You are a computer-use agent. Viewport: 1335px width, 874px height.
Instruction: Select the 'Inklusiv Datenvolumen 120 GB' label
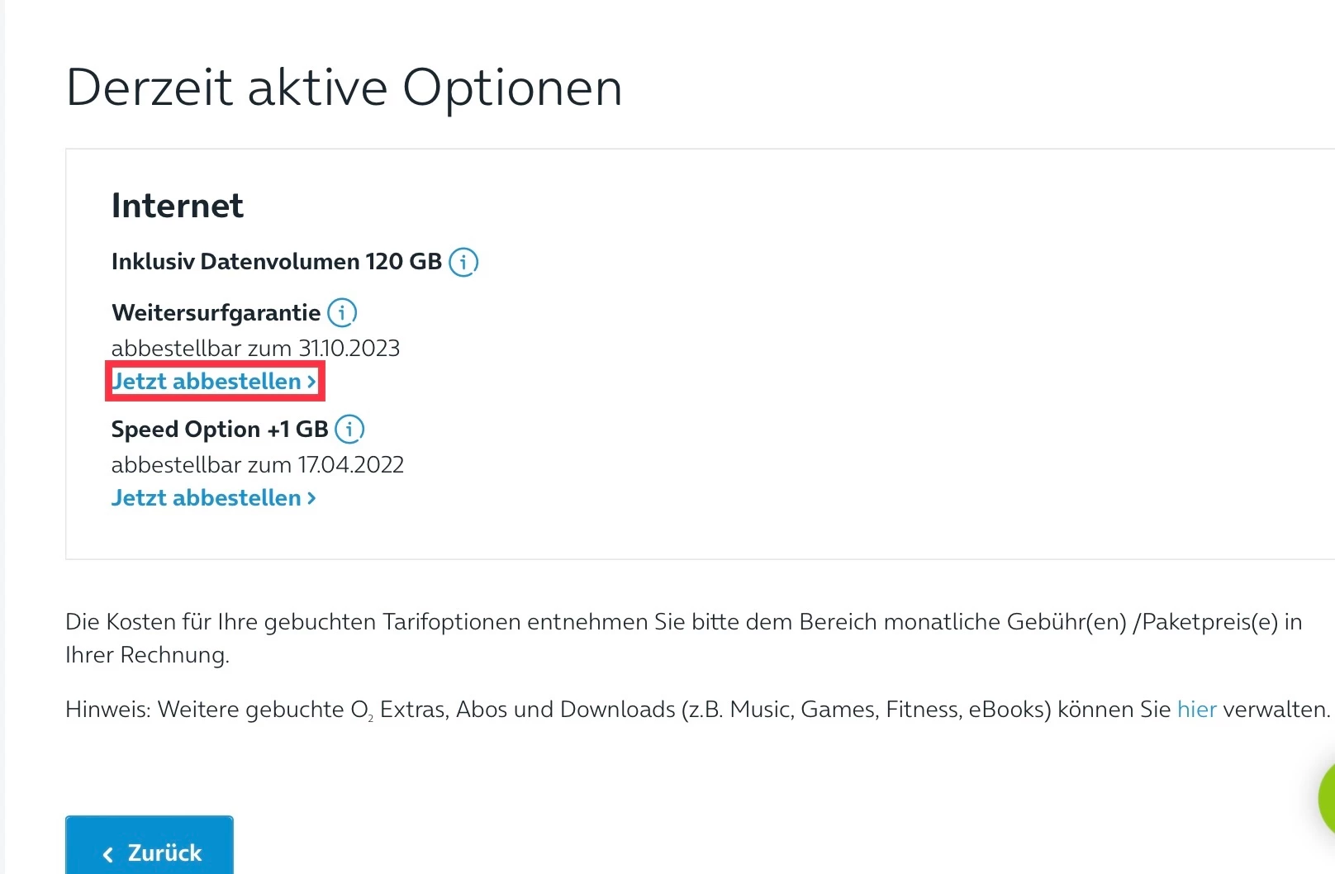click(x=277, y=262)
